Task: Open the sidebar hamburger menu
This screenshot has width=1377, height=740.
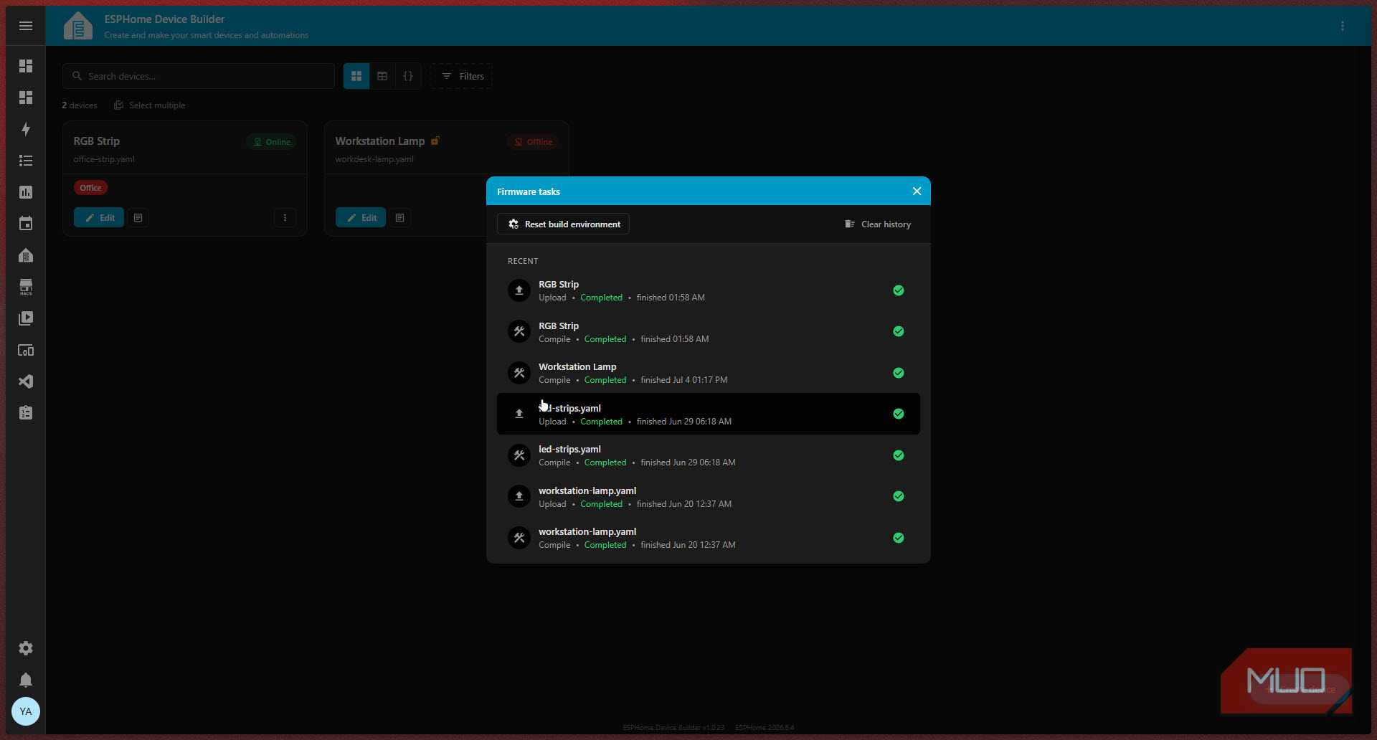Action: pyautogui.click(x=26, y=26)
